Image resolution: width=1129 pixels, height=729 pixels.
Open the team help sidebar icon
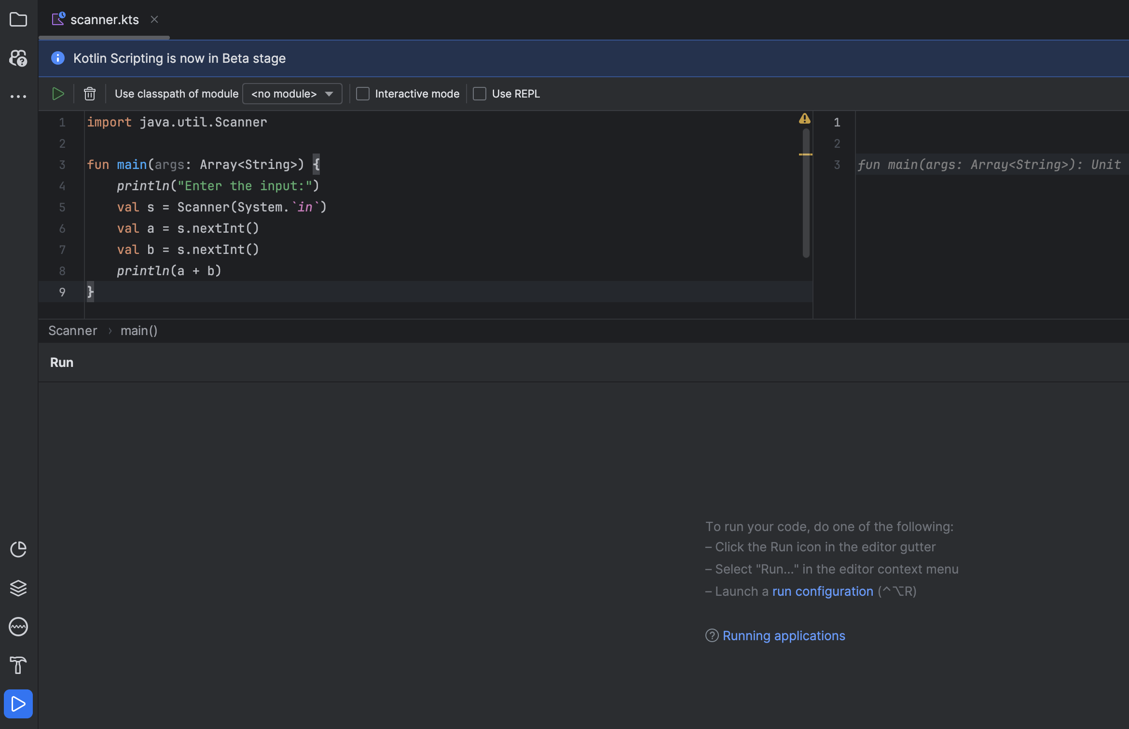[18, 58]
